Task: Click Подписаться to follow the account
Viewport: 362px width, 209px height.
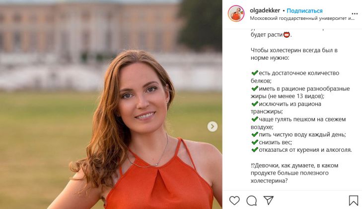Action: [304, 10]
